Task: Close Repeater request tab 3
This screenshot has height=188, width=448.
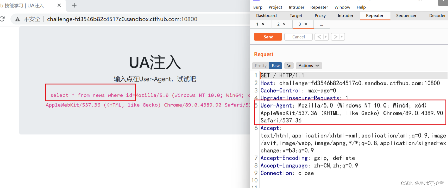Action: [306, 24]
